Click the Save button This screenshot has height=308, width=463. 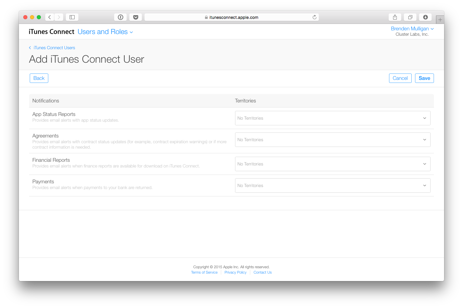(425, 78)
